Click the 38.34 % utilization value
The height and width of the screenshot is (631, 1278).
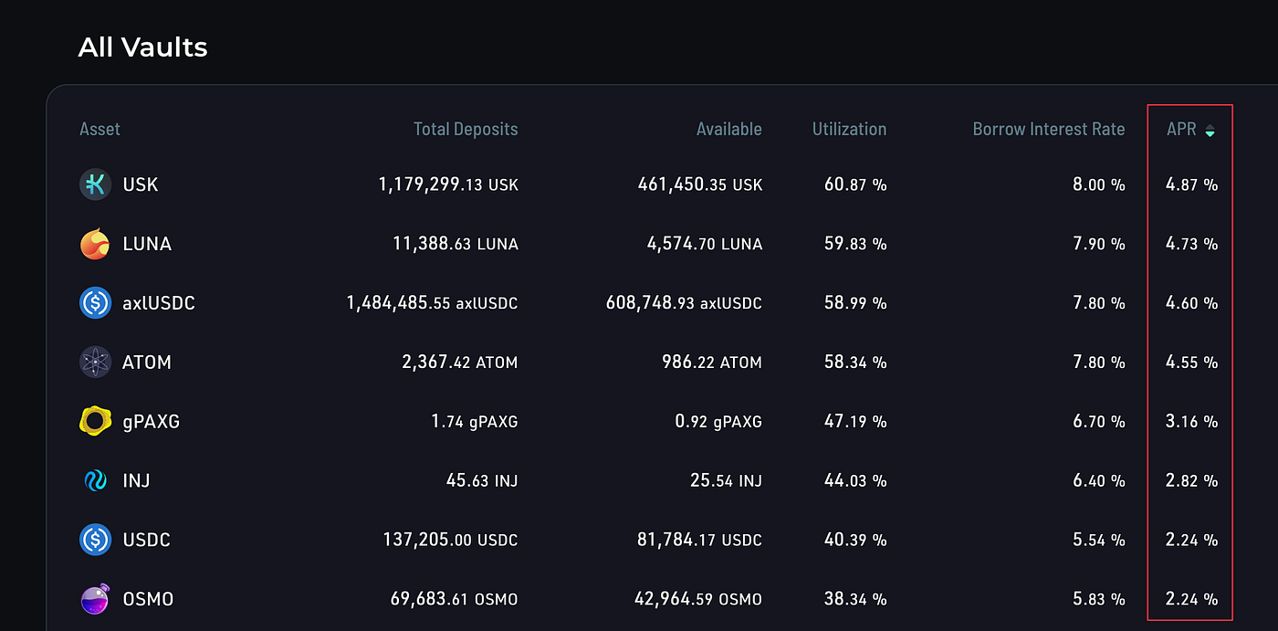(x=855, y=599)
